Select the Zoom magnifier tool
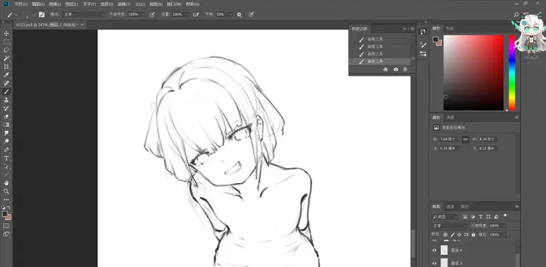The width and height of the screenshot is (546, 267). 6,191
